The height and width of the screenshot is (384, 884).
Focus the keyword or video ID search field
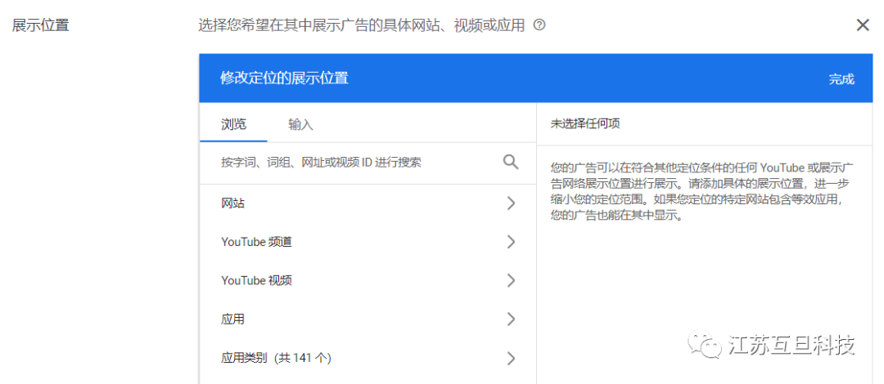coord(352,163)
